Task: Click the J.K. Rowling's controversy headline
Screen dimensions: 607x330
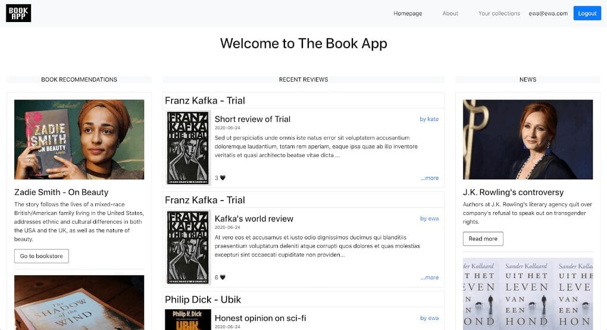Action: click(513, 192)
